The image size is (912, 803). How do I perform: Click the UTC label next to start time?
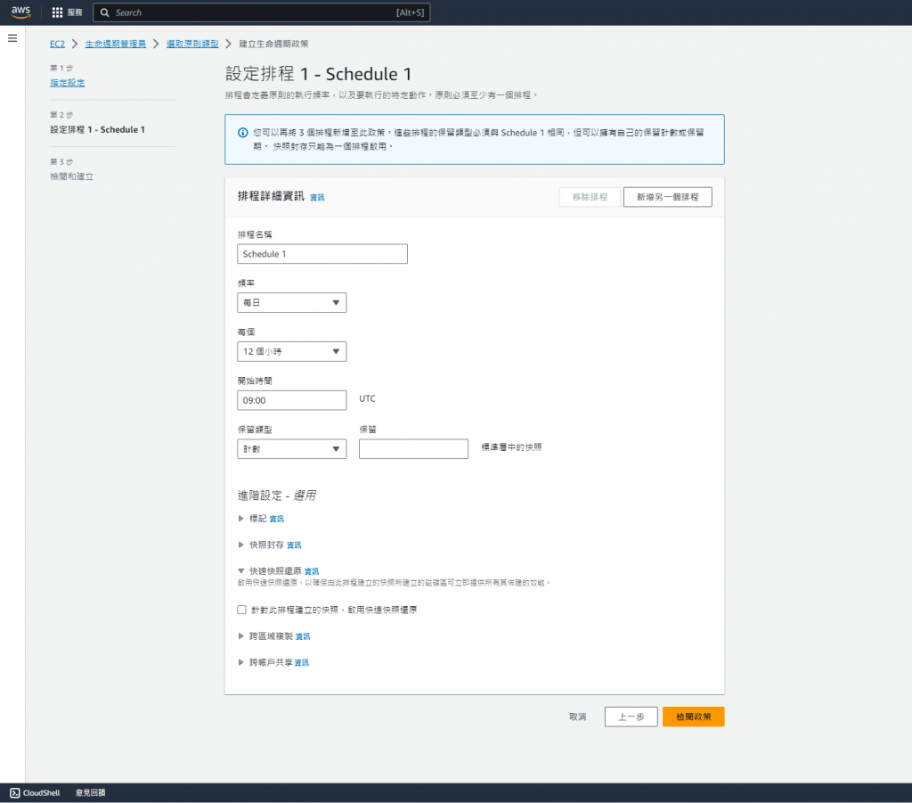pos(367,398)
